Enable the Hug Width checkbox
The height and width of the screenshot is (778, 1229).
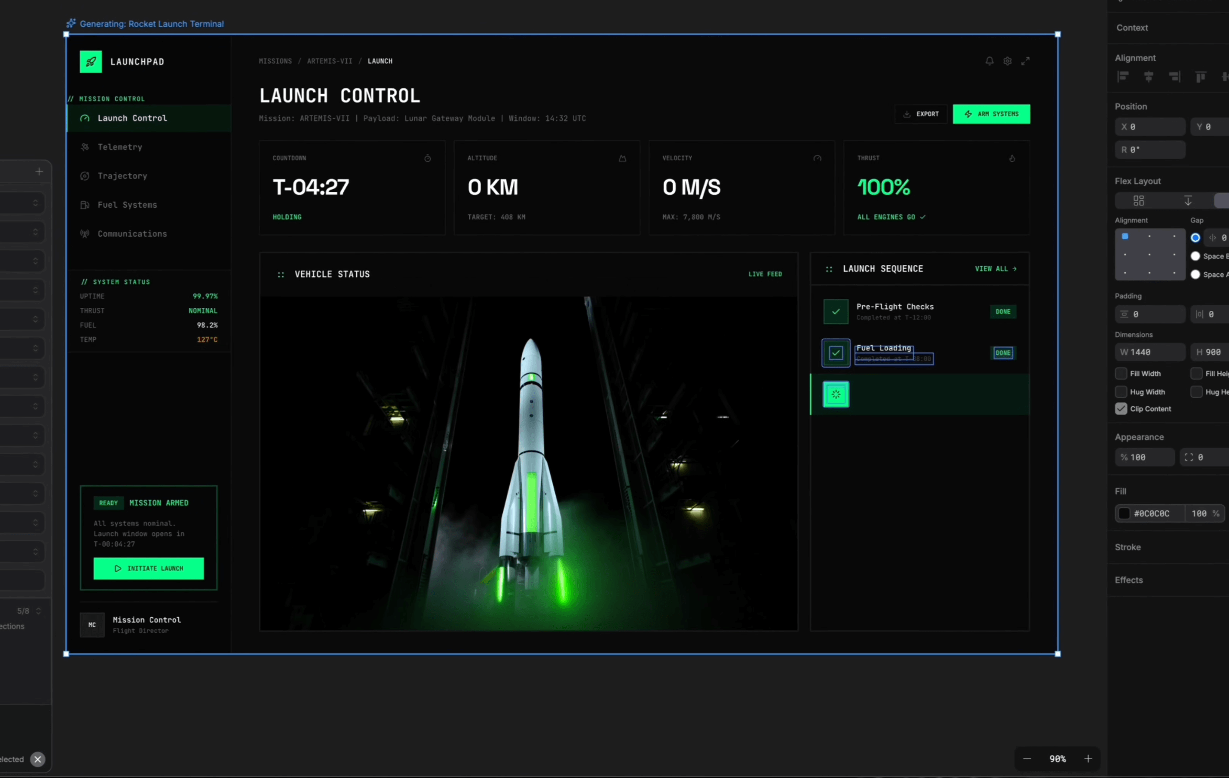(1121, 392)
